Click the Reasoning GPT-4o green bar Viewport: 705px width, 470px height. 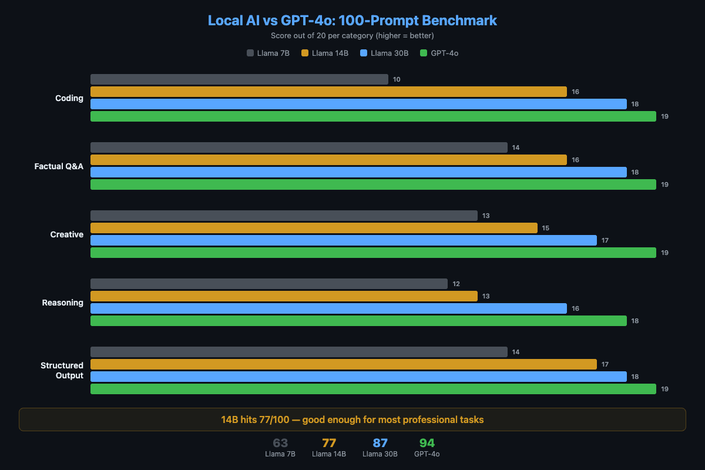pos(358,321)
